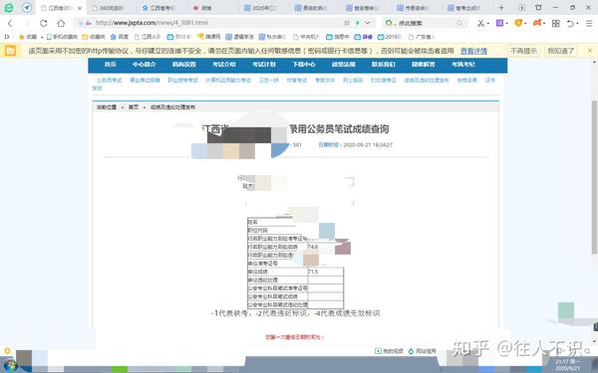598x373 pixels.
Task: Click the 我知道了 button in warning bar
Action: point(561,51)
